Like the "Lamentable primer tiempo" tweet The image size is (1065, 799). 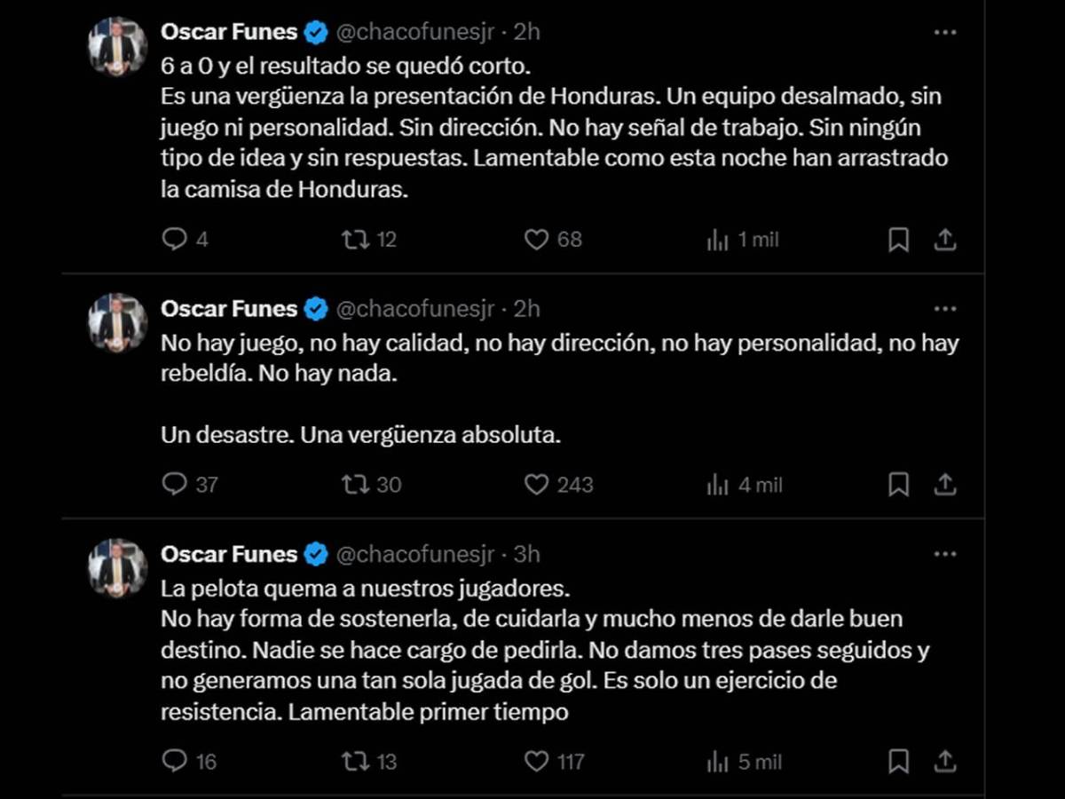point(534,761)
